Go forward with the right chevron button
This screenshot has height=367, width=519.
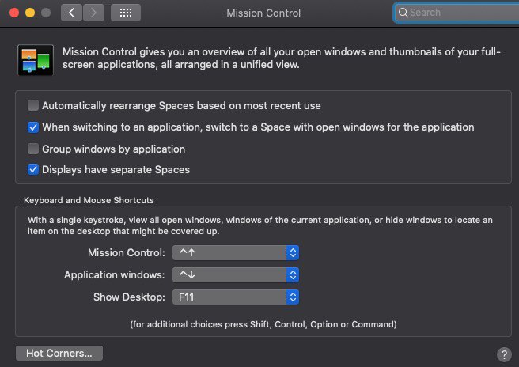point(93,13)
